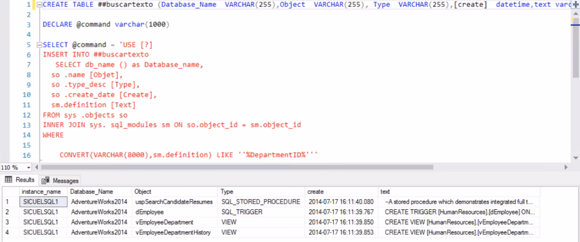This screenshot has height=242, width=580.
Task: Select row header number 3
Action: coord(11,222)
